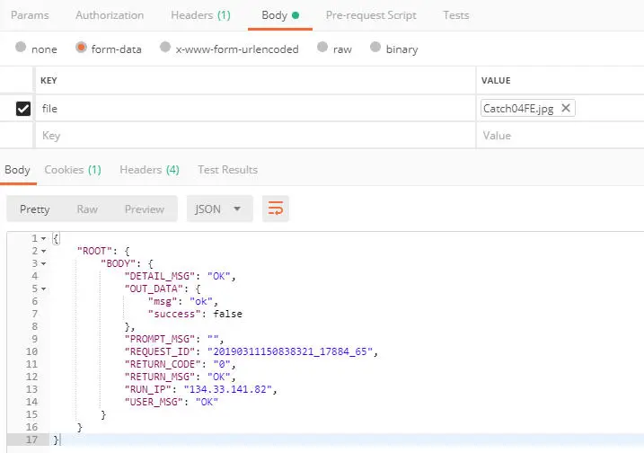This screenshot has height=453, width=644.
Task: Collapse the BODY node on line 3
Action: [x=43, y=264]
